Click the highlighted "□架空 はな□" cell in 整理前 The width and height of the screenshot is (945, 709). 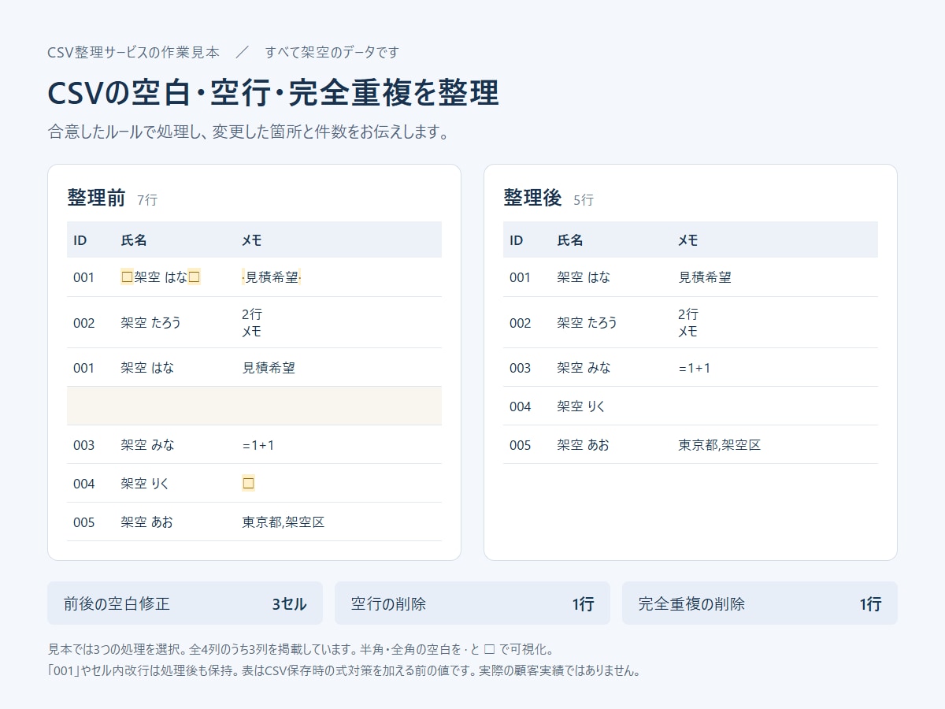pos(161,277)
